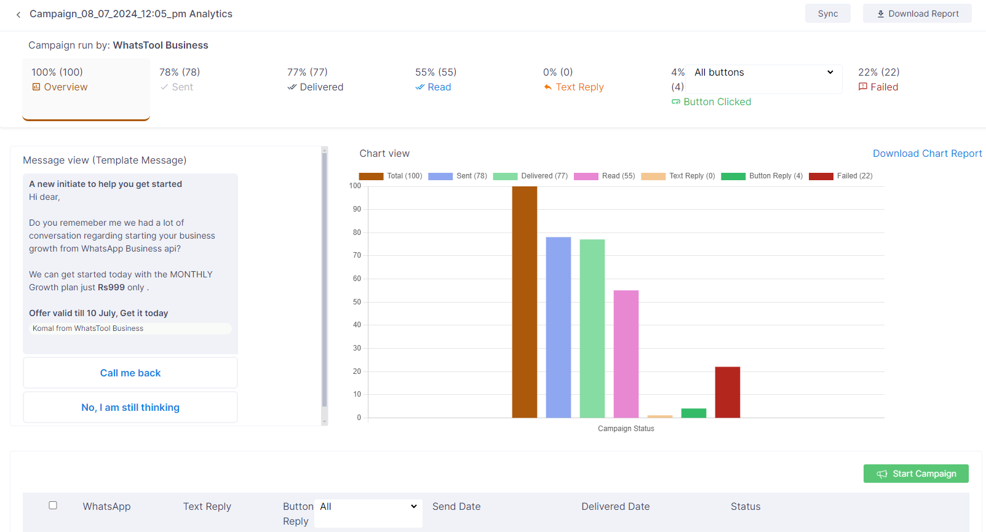Click the Sent single-checkmark icon
This screenshot has height=532, width=986.
click(x=164, y=87)
